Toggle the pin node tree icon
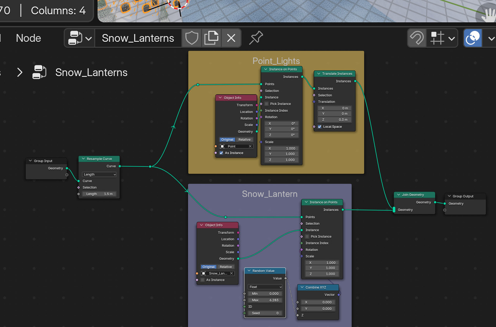496x327 pixels. pos(256,38)
